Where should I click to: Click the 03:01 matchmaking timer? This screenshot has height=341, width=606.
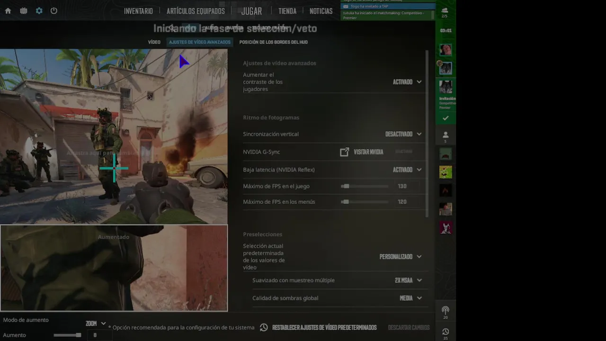[446, 30]
